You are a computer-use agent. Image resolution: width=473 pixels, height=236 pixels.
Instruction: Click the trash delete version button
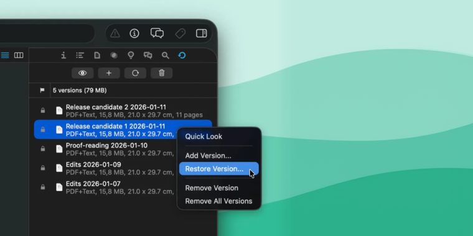coord(162,73)
